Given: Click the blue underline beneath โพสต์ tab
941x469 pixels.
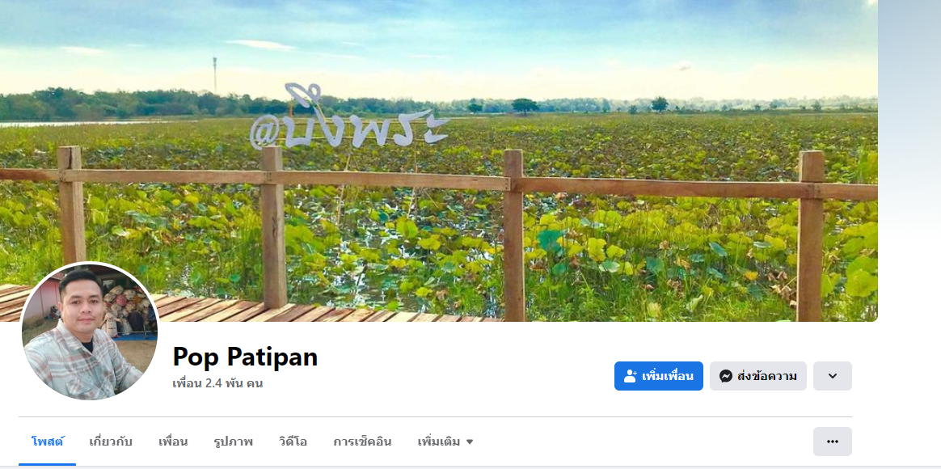Looking at the screenshot, I should pyautogui.click(x=48, y=464).
